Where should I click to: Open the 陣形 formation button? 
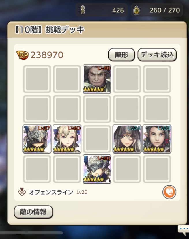[x=121, y=55]
